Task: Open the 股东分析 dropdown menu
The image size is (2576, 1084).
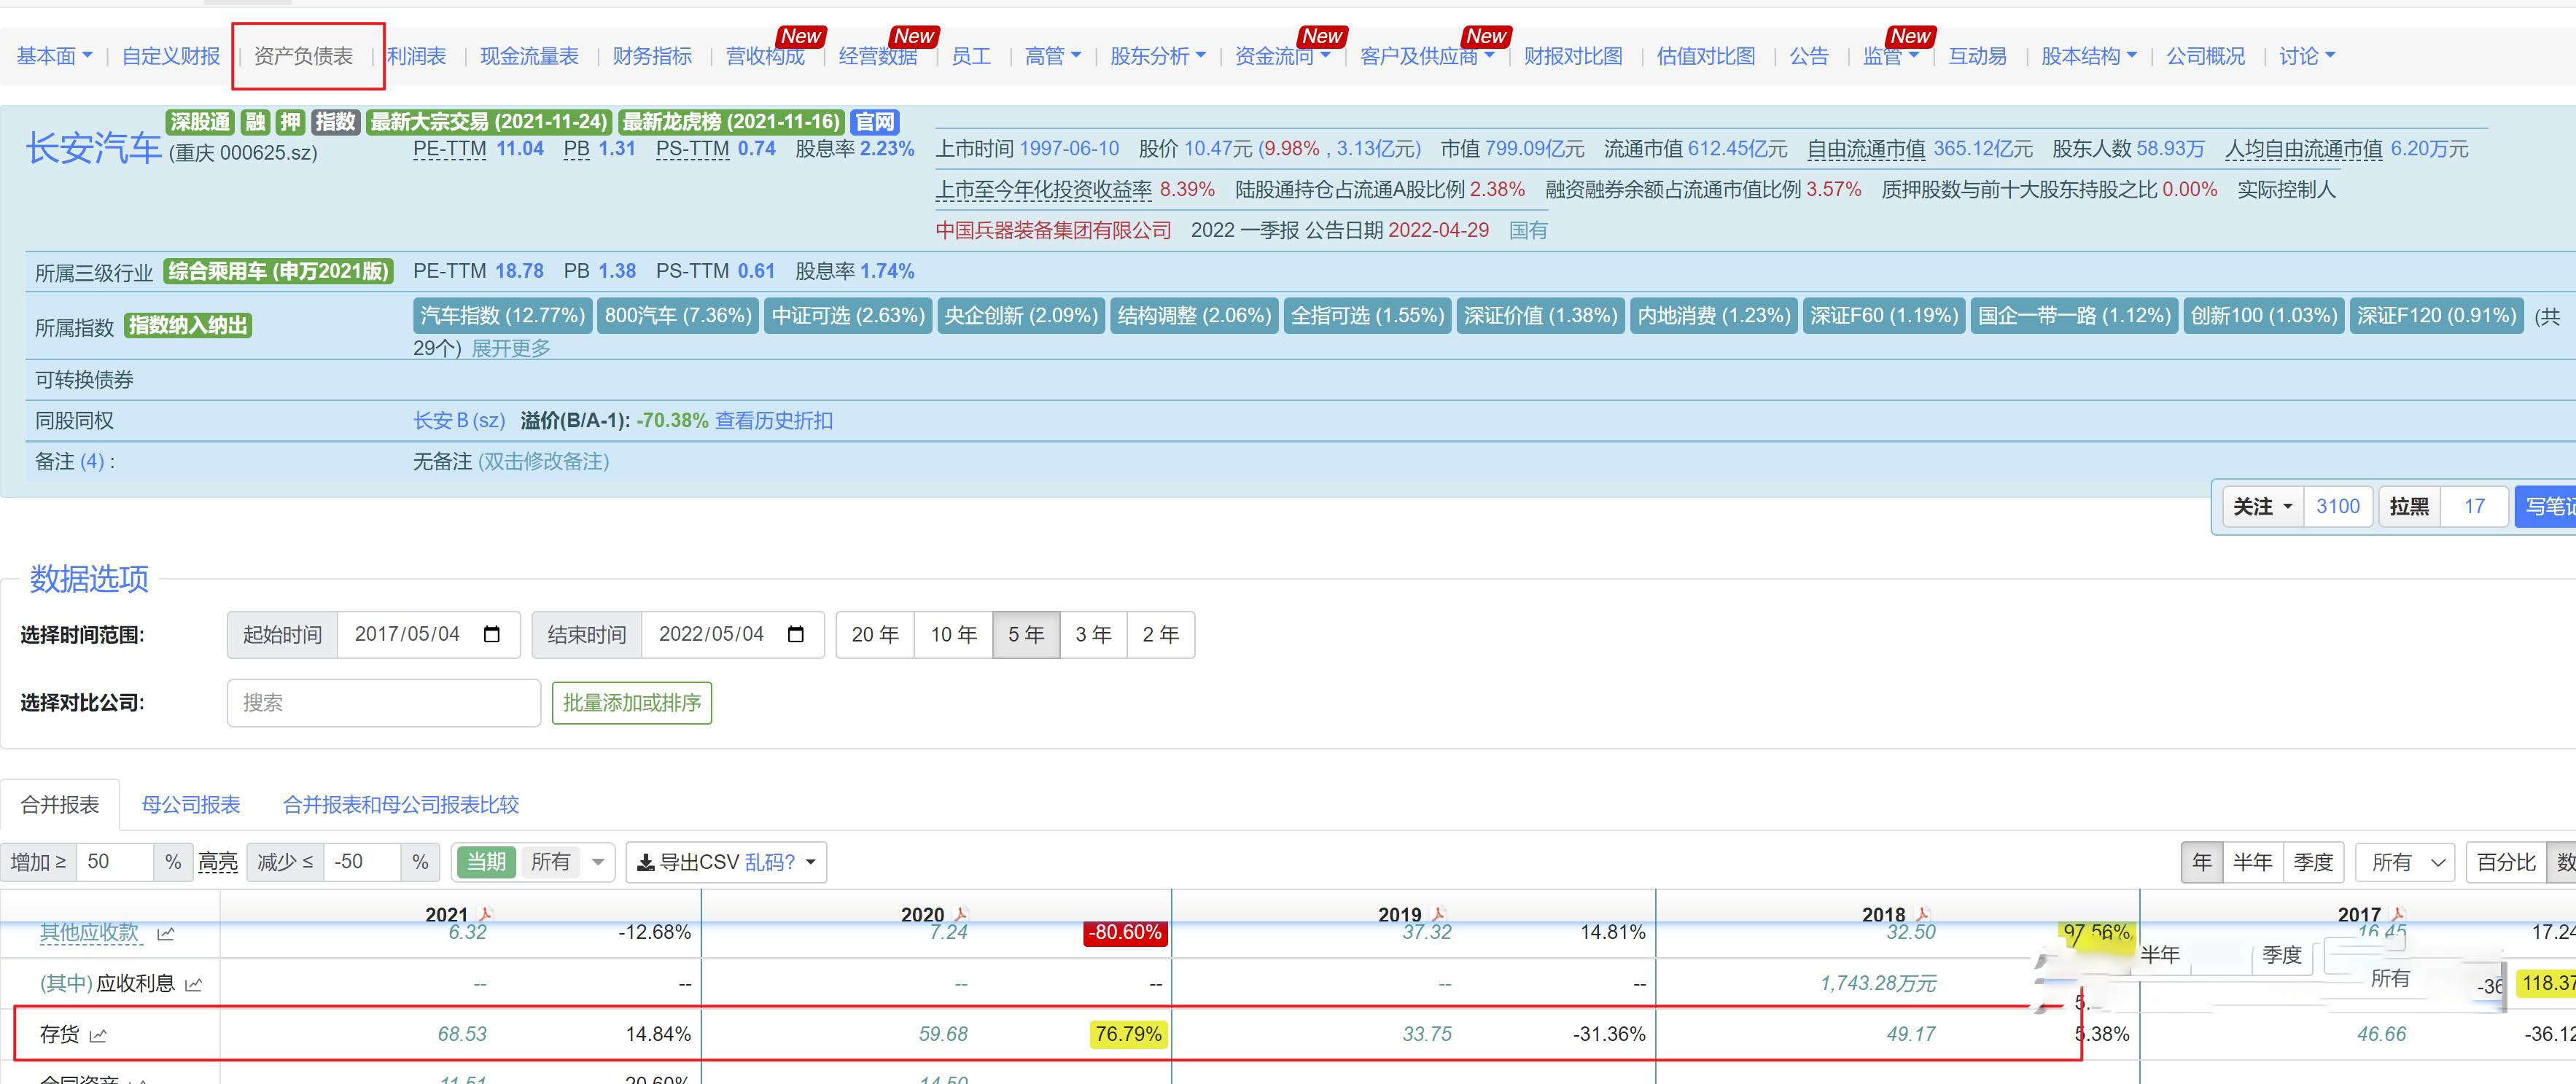Action: coord(1157,56)
